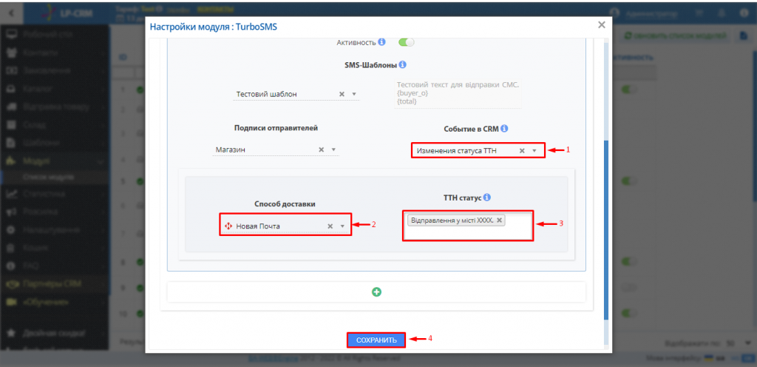Toggle activity switch for module row 5
757x367 pixels.
pyautogui.click(x=630, y=181)
